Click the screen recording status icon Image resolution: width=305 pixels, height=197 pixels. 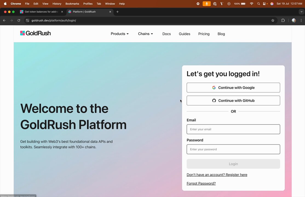(x=198, y=4)
